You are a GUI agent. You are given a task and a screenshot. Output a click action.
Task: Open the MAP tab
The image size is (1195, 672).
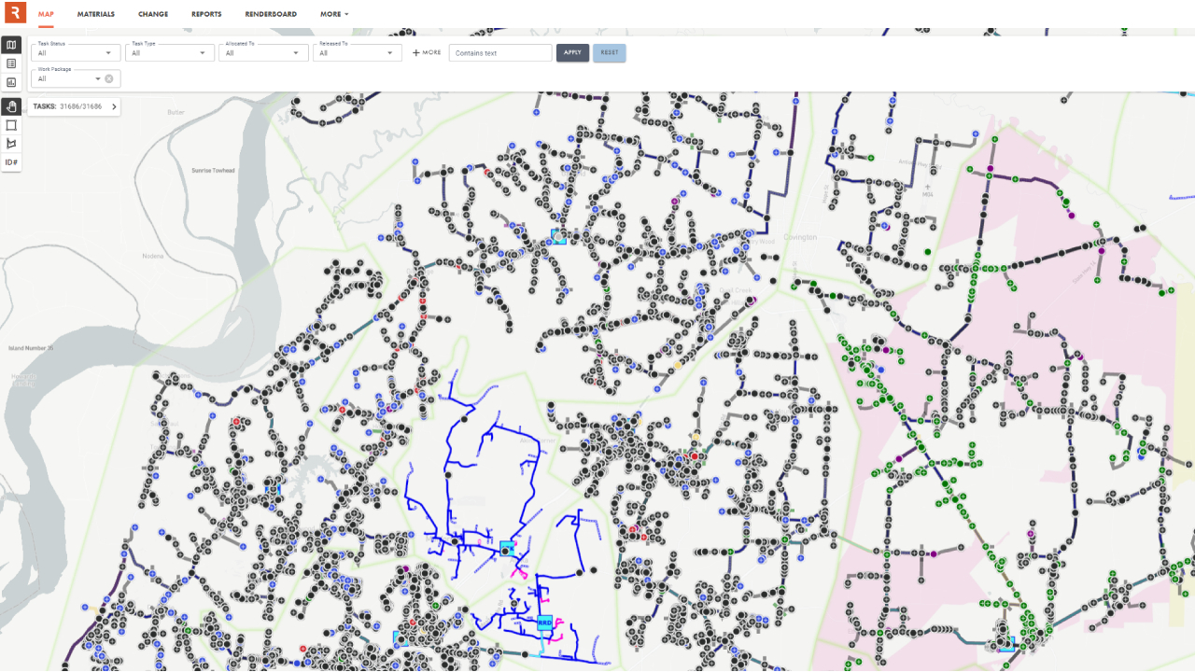click(46, 14)
